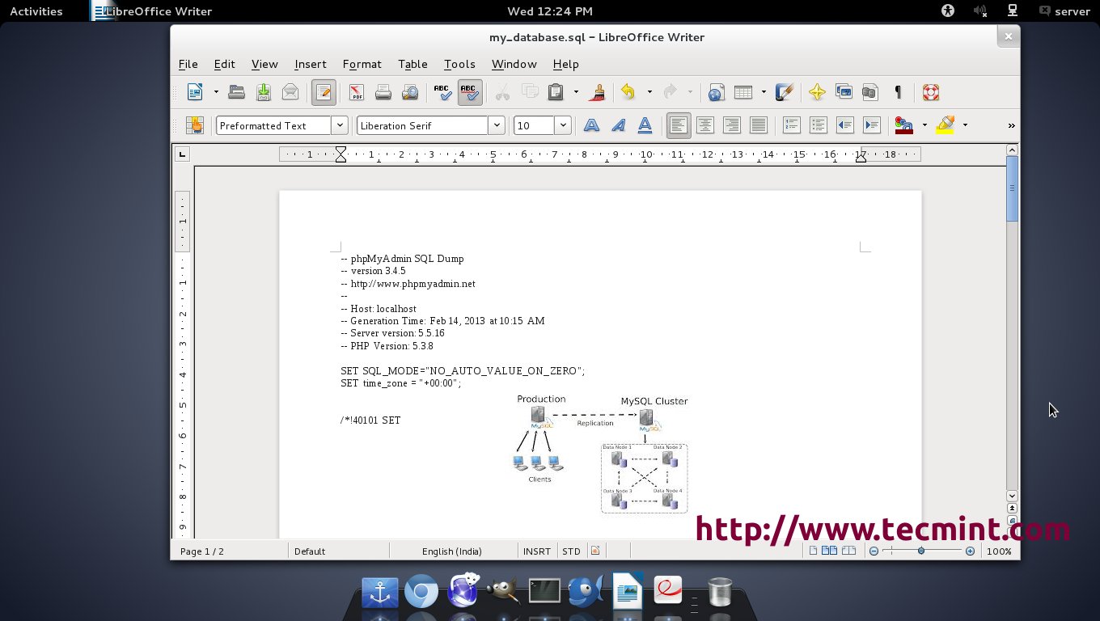Viewport: 1100px width, 621px height.
Task: Apply the dark red font color
Action: 904,125
